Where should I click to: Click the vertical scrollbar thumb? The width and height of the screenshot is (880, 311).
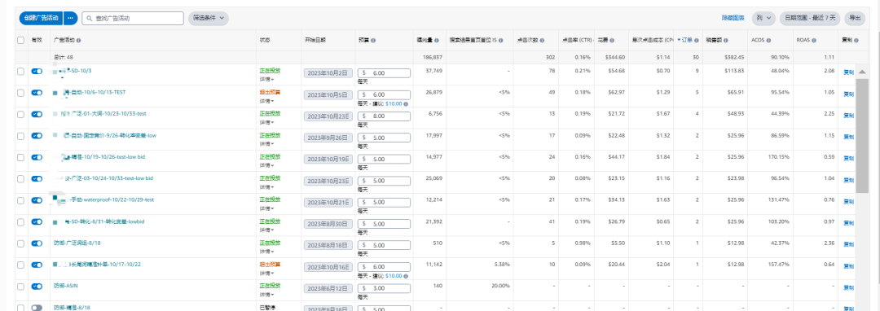tap(861, 136)
